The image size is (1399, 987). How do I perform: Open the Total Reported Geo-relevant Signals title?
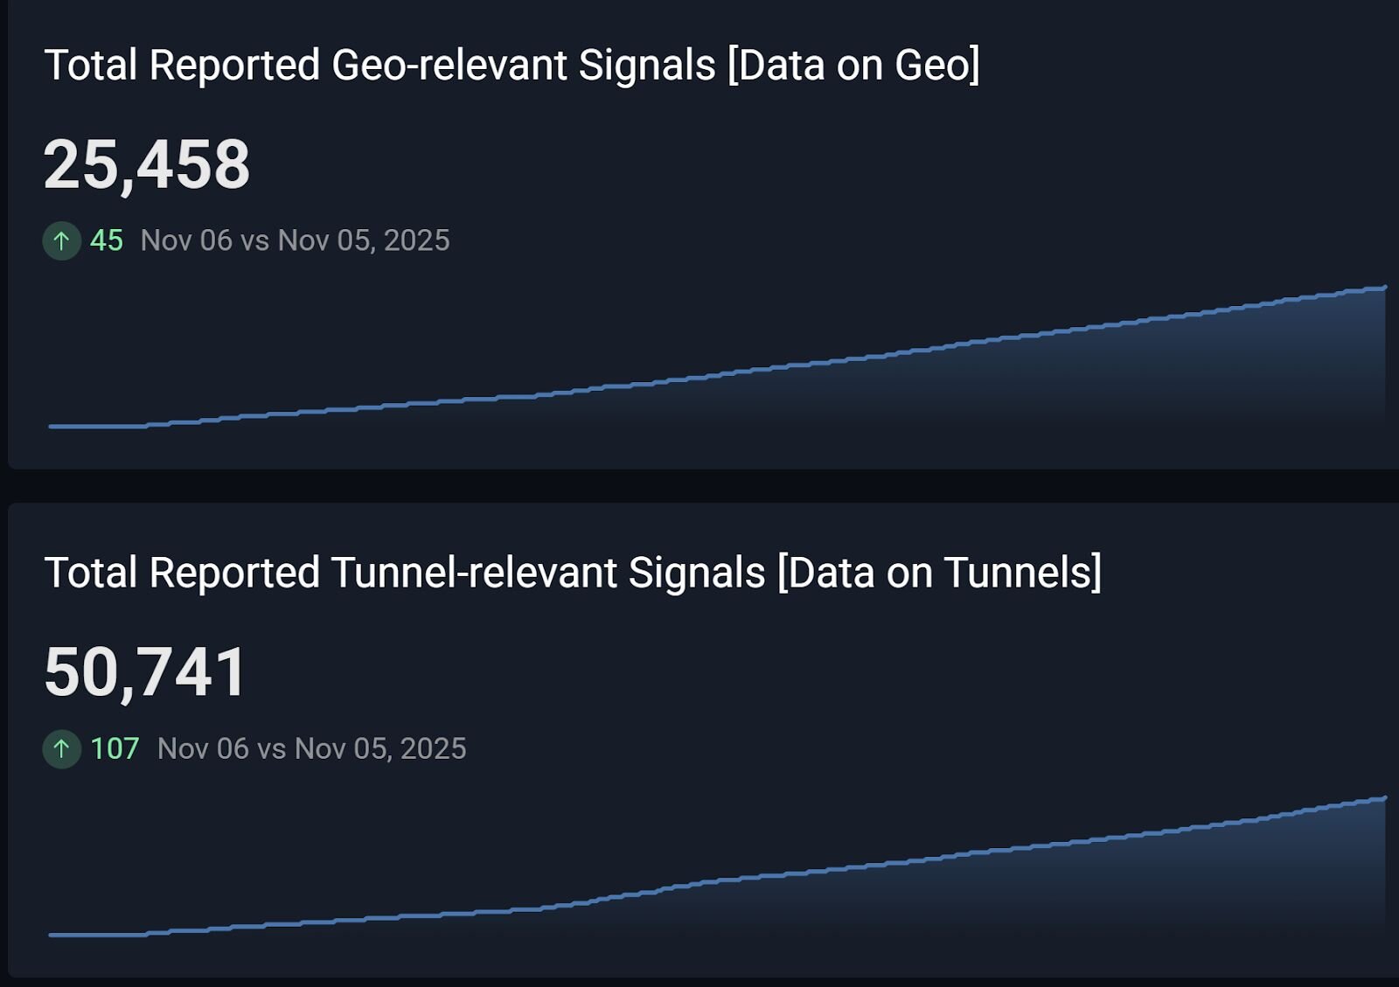point(379,66)
